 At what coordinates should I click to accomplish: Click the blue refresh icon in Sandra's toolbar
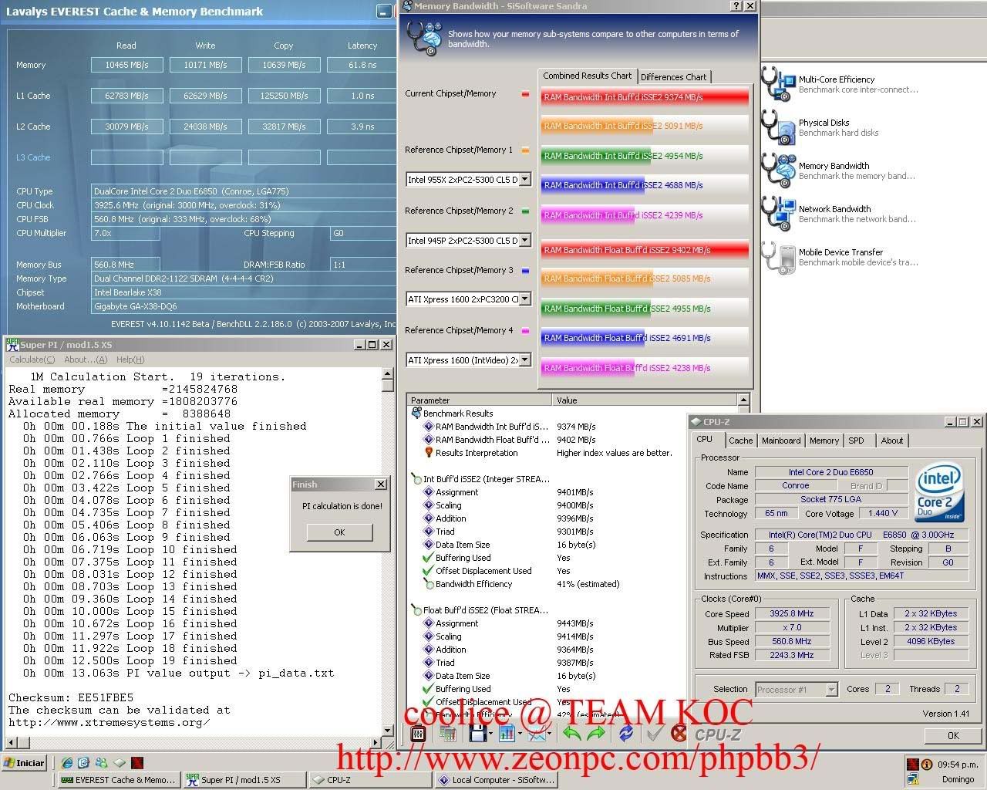[x=626, y=733]
